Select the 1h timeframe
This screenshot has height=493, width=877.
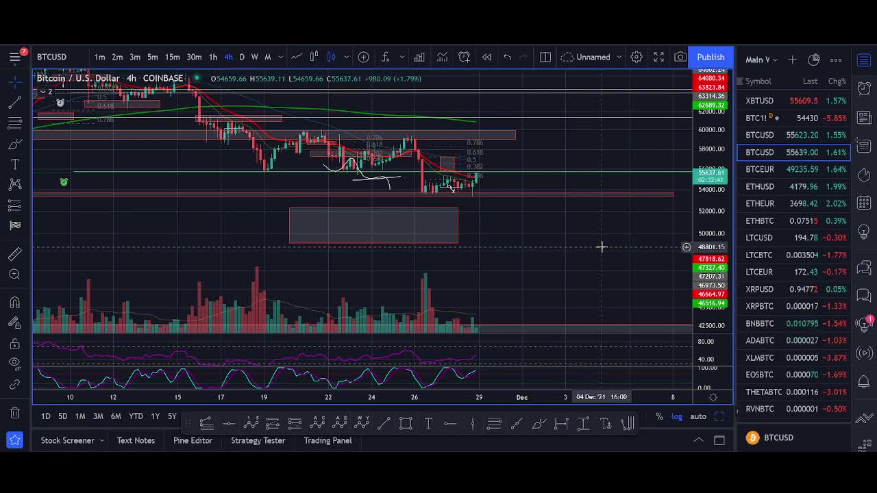(213, 57)
